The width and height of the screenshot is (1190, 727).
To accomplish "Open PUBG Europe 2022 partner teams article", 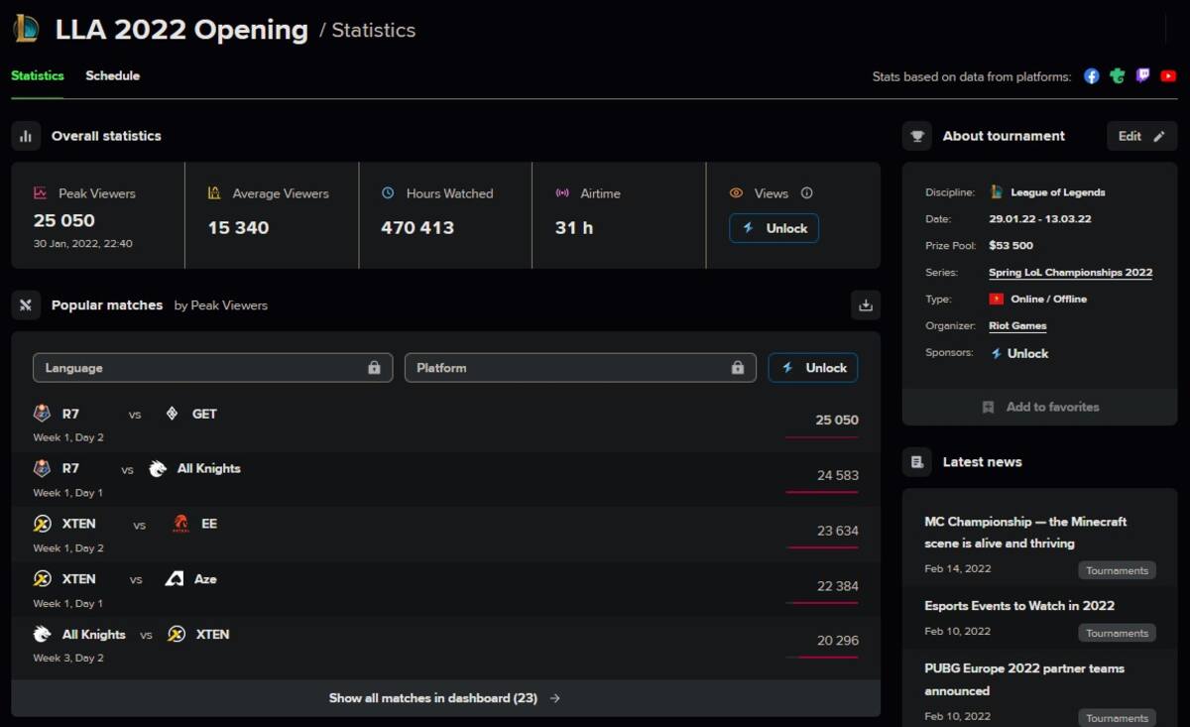I will 1024,679.
